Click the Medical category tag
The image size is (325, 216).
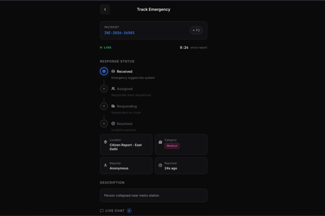[172, 146]
